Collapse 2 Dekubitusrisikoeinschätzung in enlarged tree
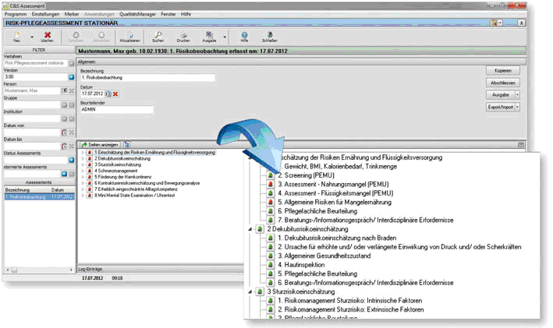This screenshot has height=328, width=553. [250, 229]
